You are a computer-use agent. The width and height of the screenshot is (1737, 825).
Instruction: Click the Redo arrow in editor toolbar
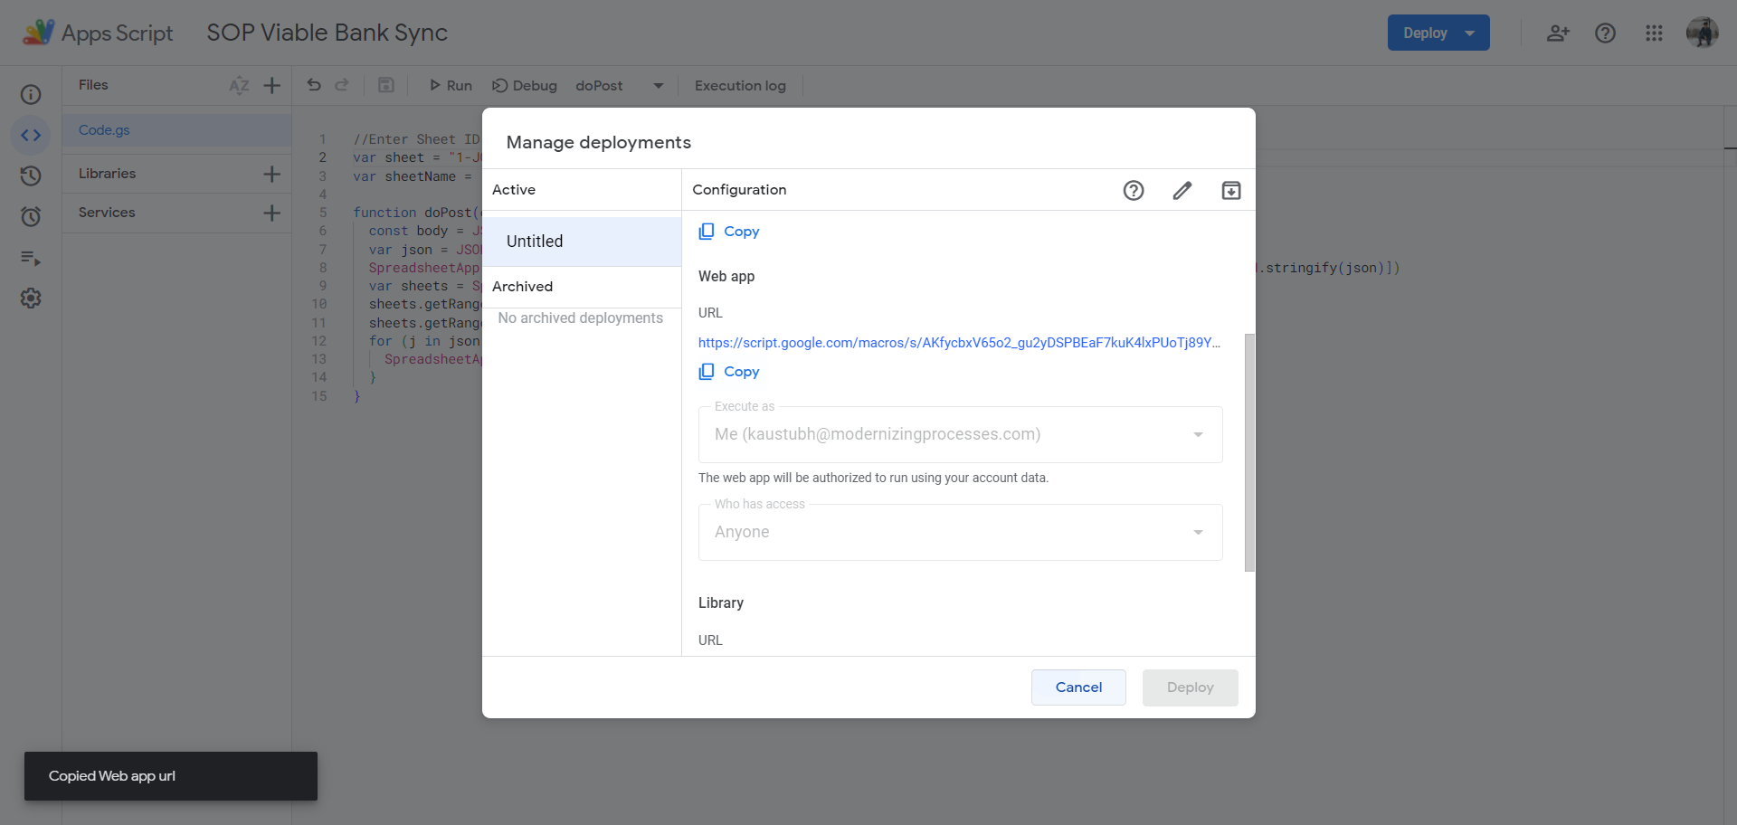click(x=342, y=85)
